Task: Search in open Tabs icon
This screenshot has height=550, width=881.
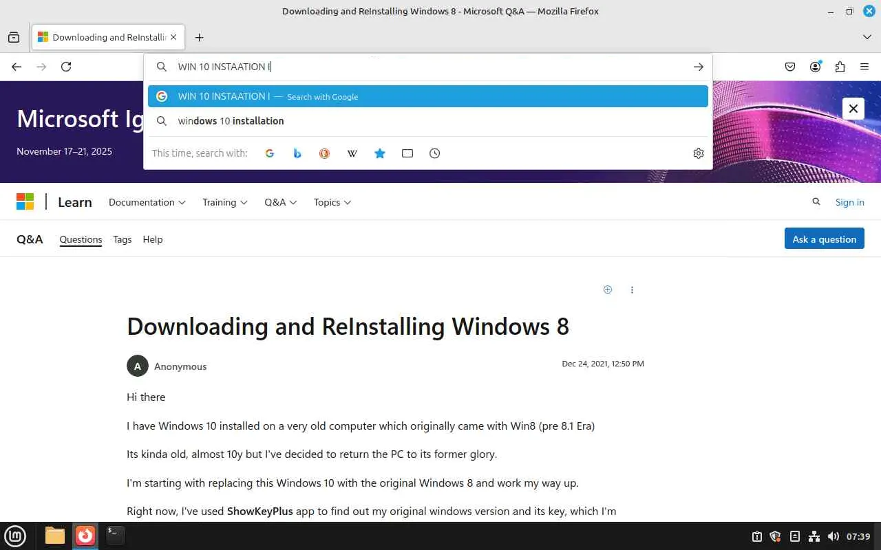Action: pyautogui.click(x=407, y=153)
